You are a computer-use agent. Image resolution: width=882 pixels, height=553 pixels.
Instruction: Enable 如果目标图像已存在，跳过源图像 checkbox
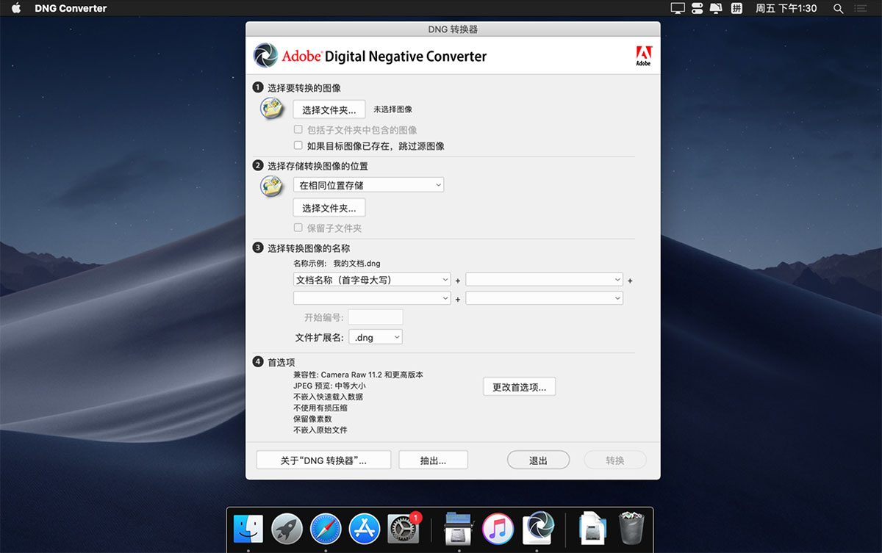(298, 145)
